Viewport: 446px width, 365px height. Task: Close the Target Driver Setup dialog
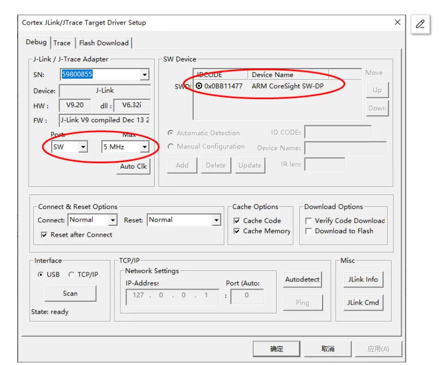coord(397,22)
